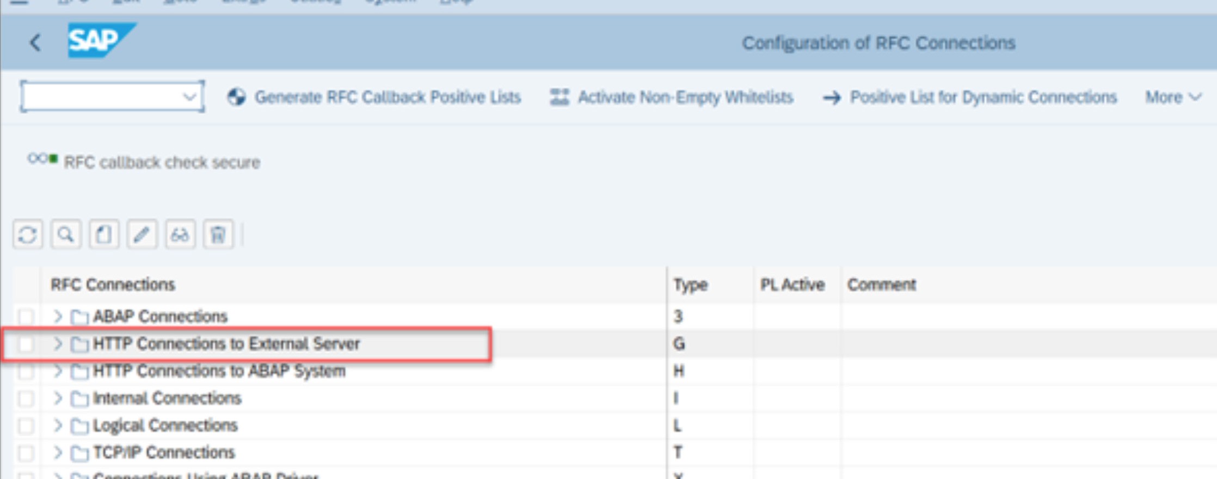
Task: Expand HTTP Connections to External Server node
Action: (x=58, y=343)
